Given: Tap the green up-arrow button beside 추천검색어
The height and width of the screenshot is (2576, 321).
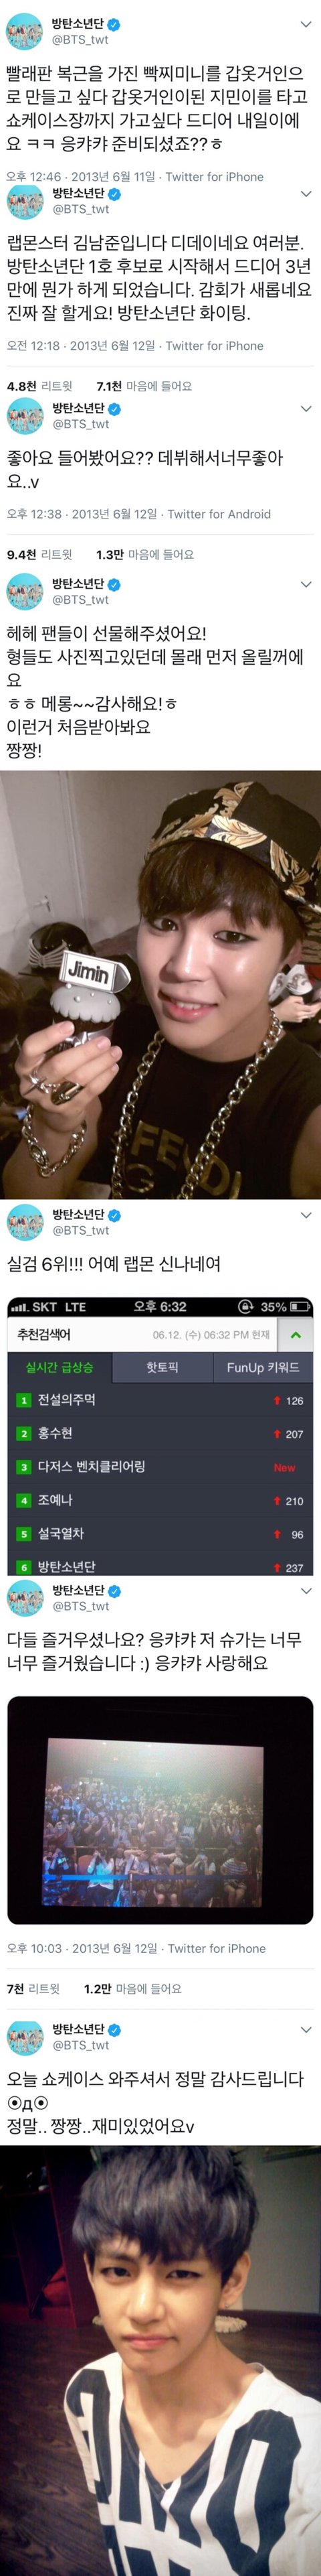Looking at the screenshot, I should click(295, 1335).
